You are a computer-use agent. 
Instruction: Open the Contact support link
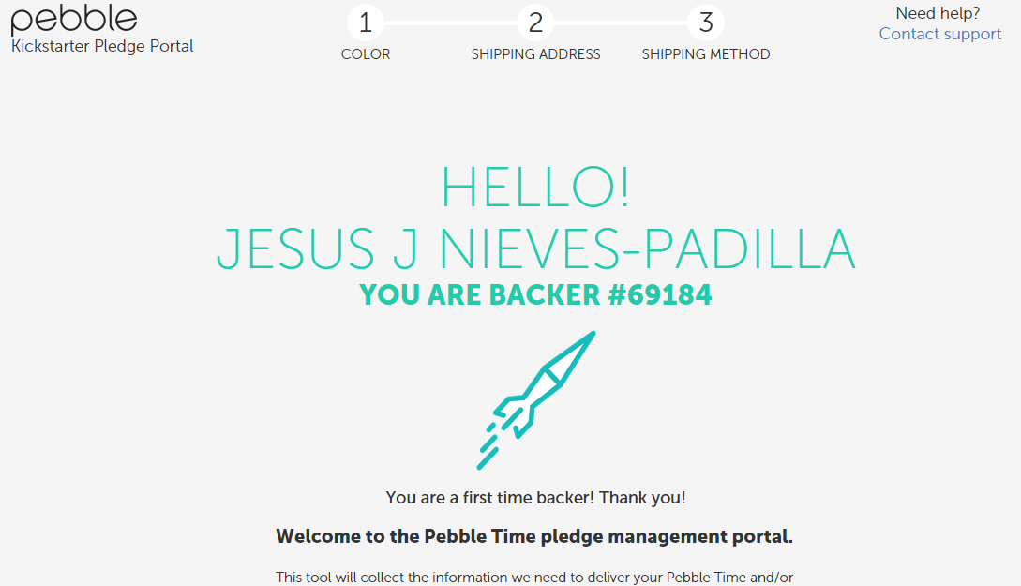(x=939, y=34)
